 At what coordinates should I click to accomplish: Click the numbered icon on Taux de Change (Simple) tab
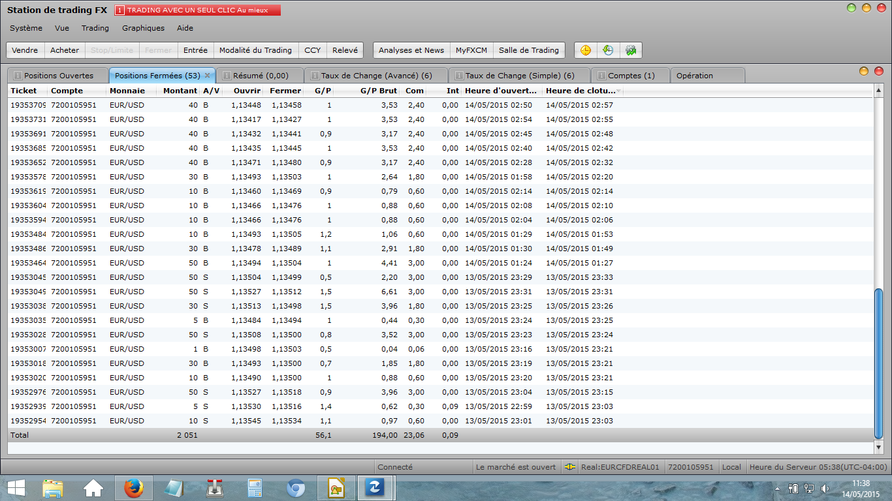tap(459, 76)
